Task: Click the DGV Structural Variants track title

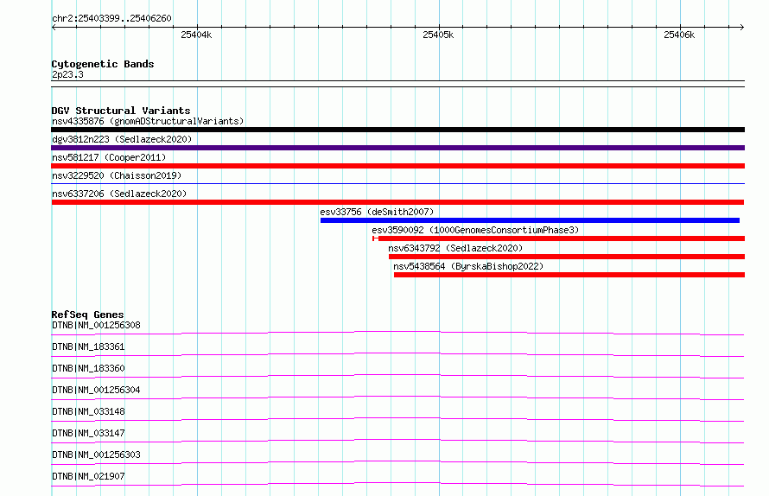Action: point(121,111)
